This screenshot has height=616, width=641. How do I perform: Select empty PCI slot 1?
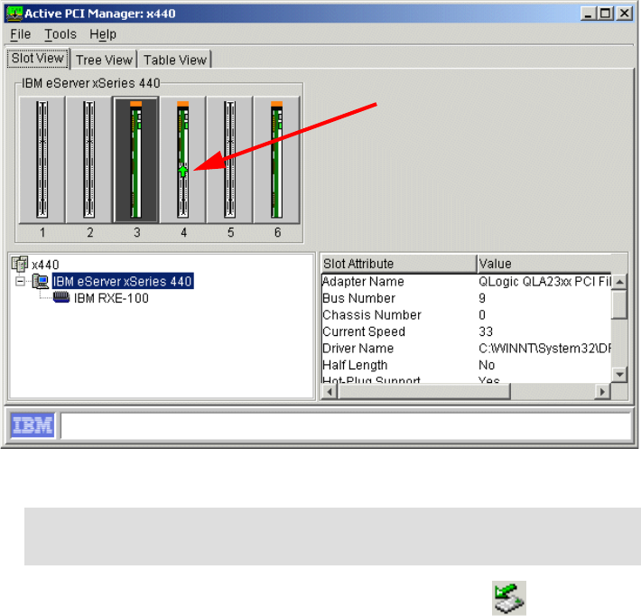coord(42,160)
